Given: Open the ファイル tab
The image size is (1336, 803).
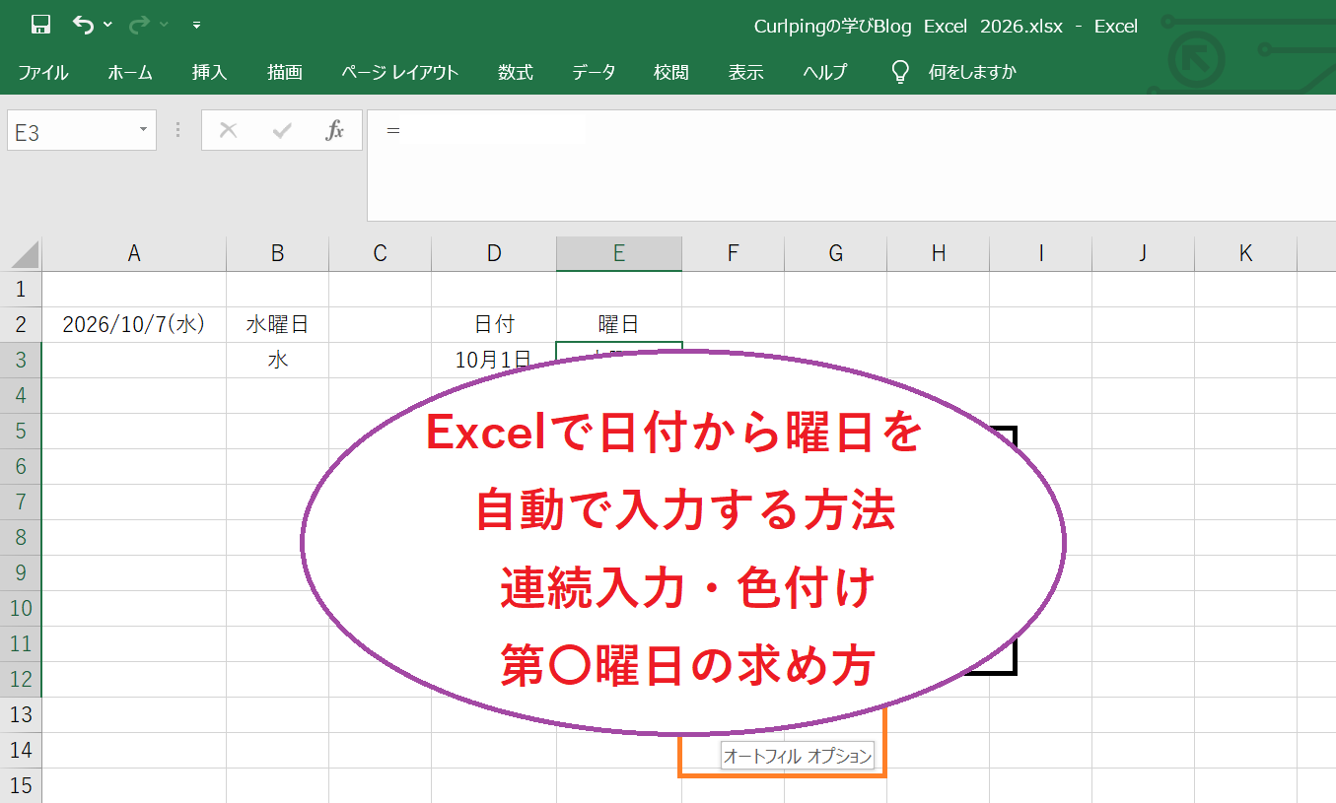Looking at the screenshot, I should [43, 72].
